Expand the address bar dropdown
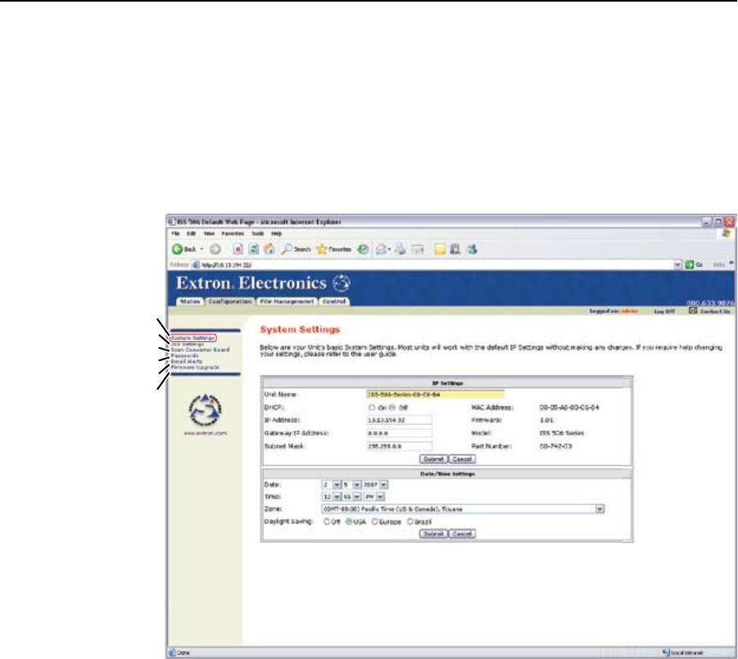This screenshot has width=738, height=659. 677,264
